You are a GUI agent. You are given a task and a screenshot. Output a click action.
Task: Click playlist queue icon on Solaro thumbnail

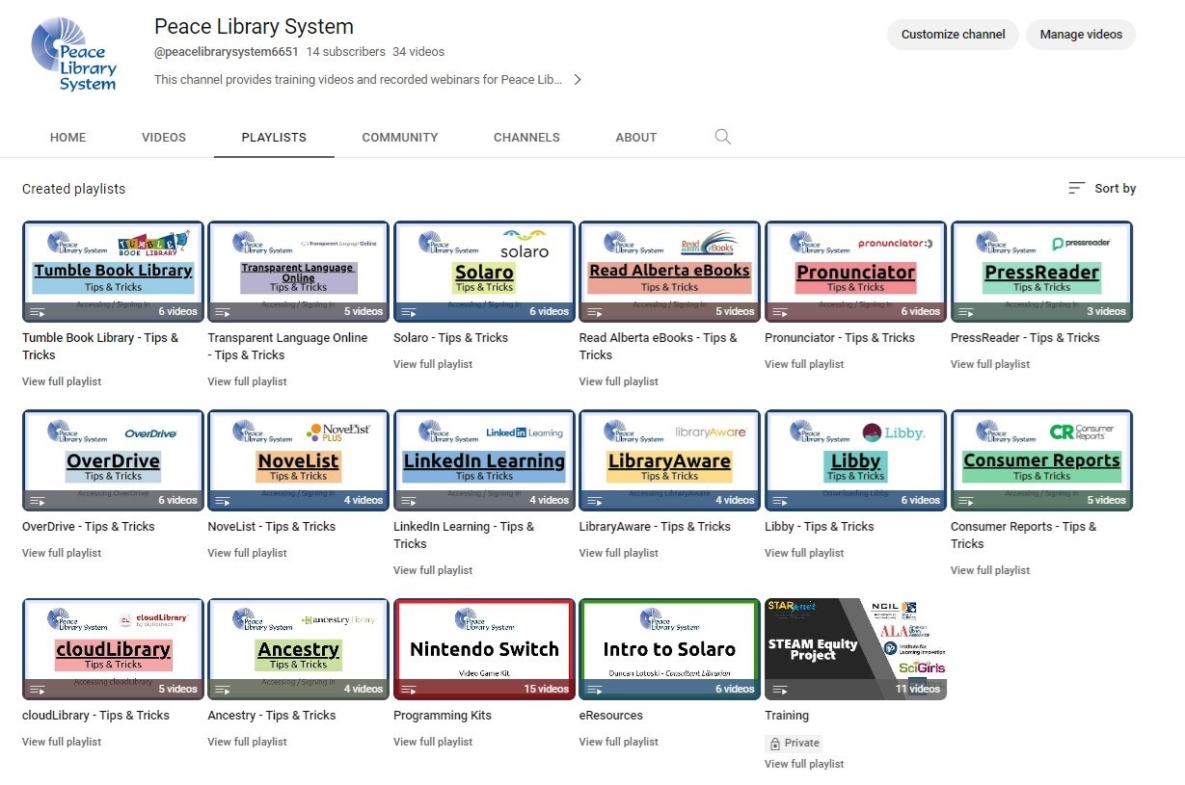(x=409, y=312)
